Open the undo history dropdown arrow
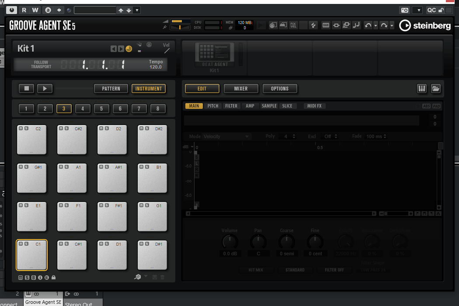The height and width of the screenshot is (306, 459). (376, 25)
